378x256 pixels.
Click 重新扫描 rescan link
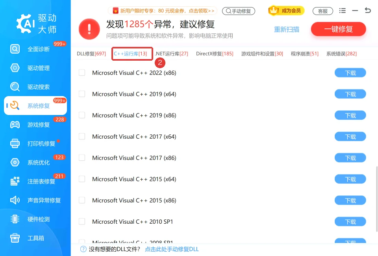pos(286,30)
